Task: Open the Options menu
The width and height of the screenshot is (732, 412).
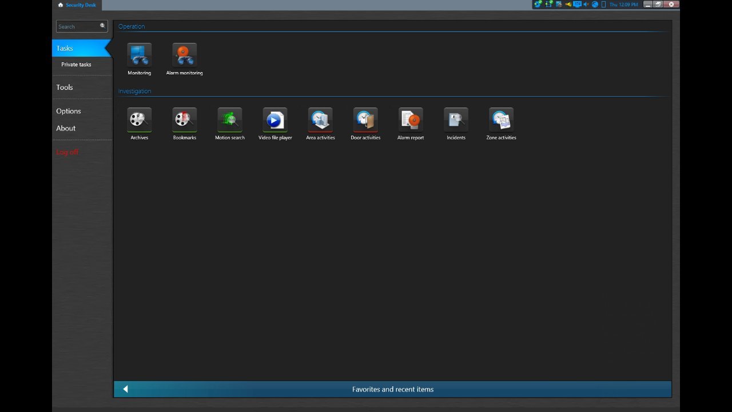Action: pyautogui.click(x=69, y=111)
